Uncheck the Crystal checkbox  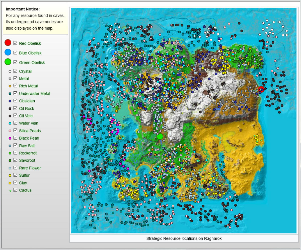[x=15, y=71]
